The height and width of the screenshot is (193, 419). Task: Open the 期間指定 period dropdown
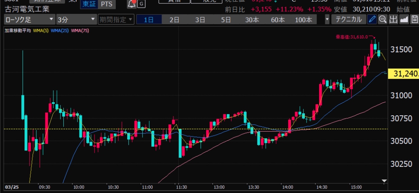(116, 19)
